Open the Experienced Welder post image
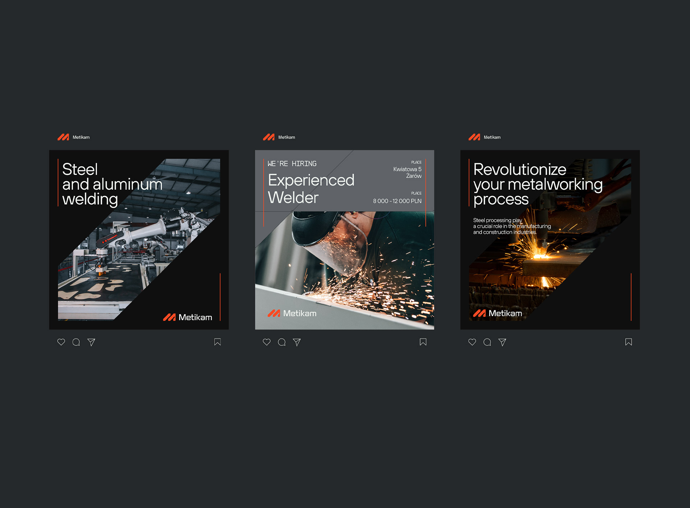 pos(345,240)
